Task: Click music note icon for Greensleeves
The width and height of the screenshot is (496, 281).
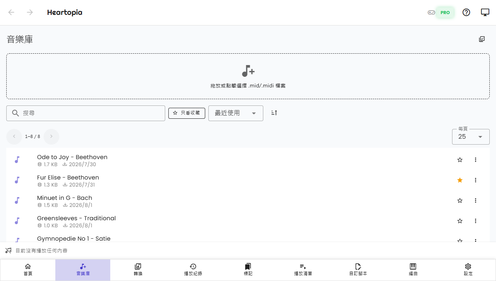Action: 17,221
